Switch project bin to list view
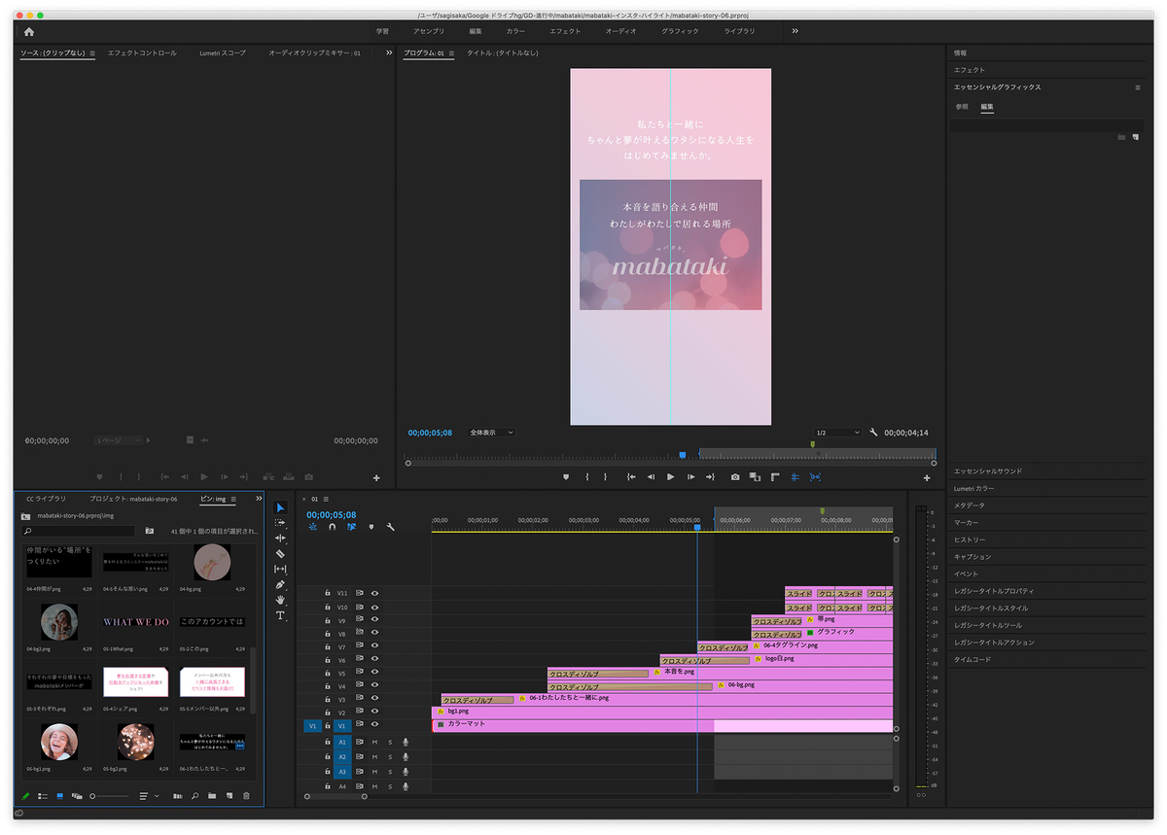 (42, 796)
